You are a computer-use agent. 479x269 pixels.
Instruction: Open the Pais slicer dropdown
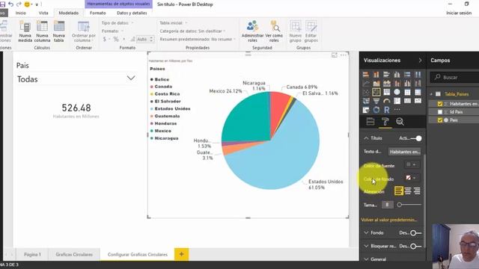(131, 78)
